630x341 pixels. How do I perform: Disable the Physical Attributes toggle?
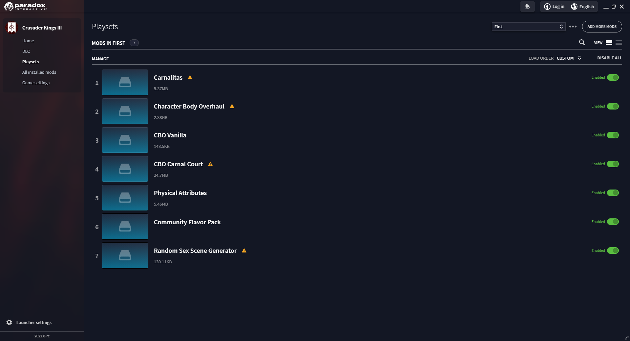(613, 193)
